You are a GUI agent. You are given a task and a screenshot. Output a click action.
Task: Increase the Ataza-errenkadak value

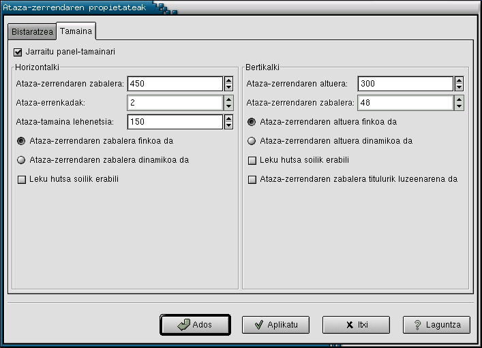click(228, 99)
